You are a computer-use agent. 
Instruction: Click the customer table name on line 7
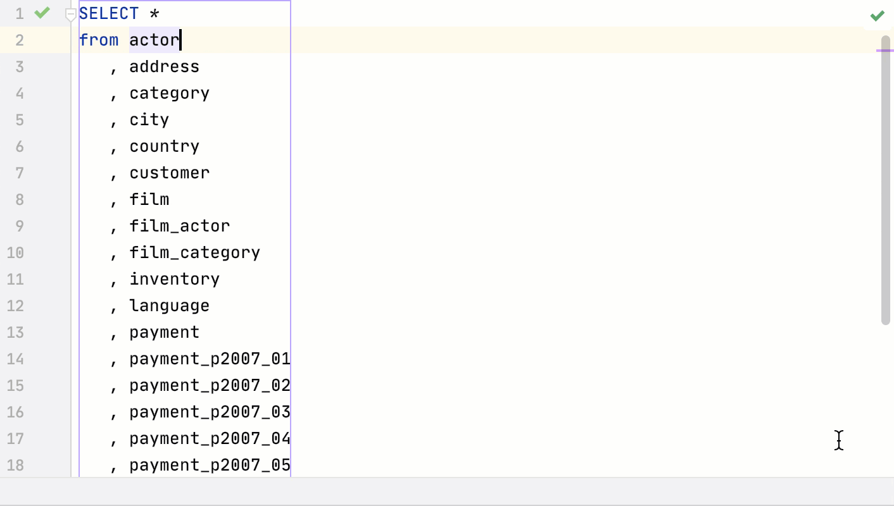click(169, 172)
